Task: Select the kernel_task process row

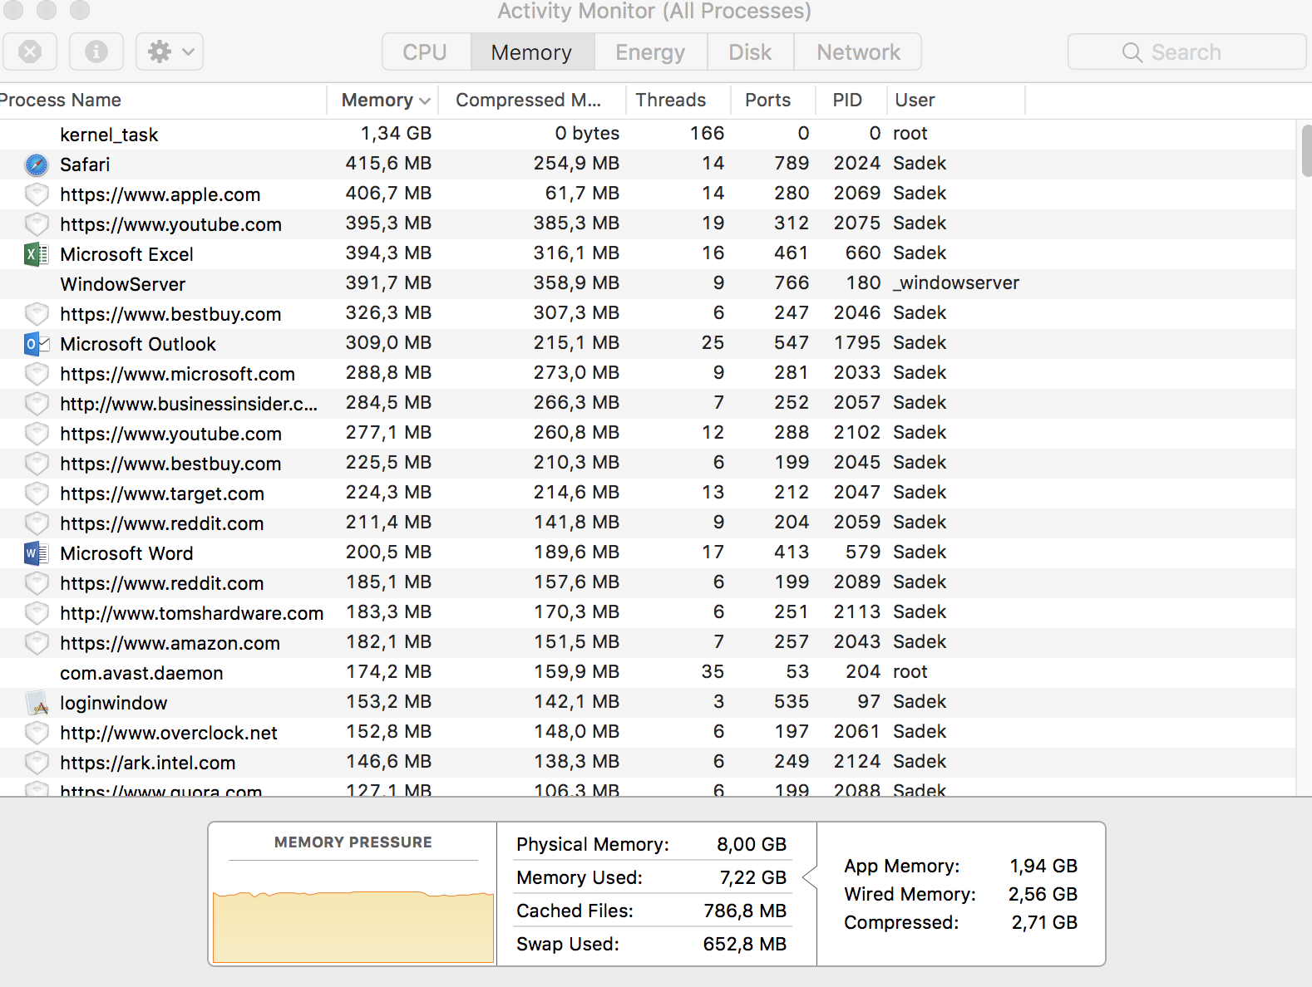Action: [648, 134]
